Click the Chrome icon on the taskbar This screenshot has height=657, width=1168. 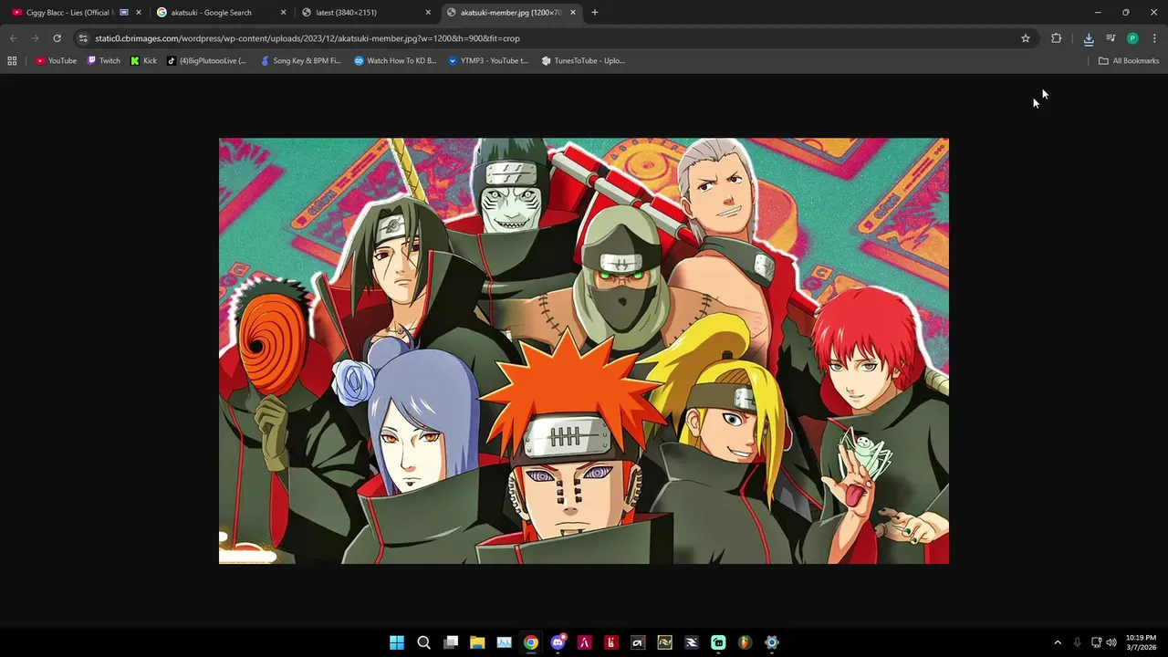pyautogui.click(x=531, y=642)
